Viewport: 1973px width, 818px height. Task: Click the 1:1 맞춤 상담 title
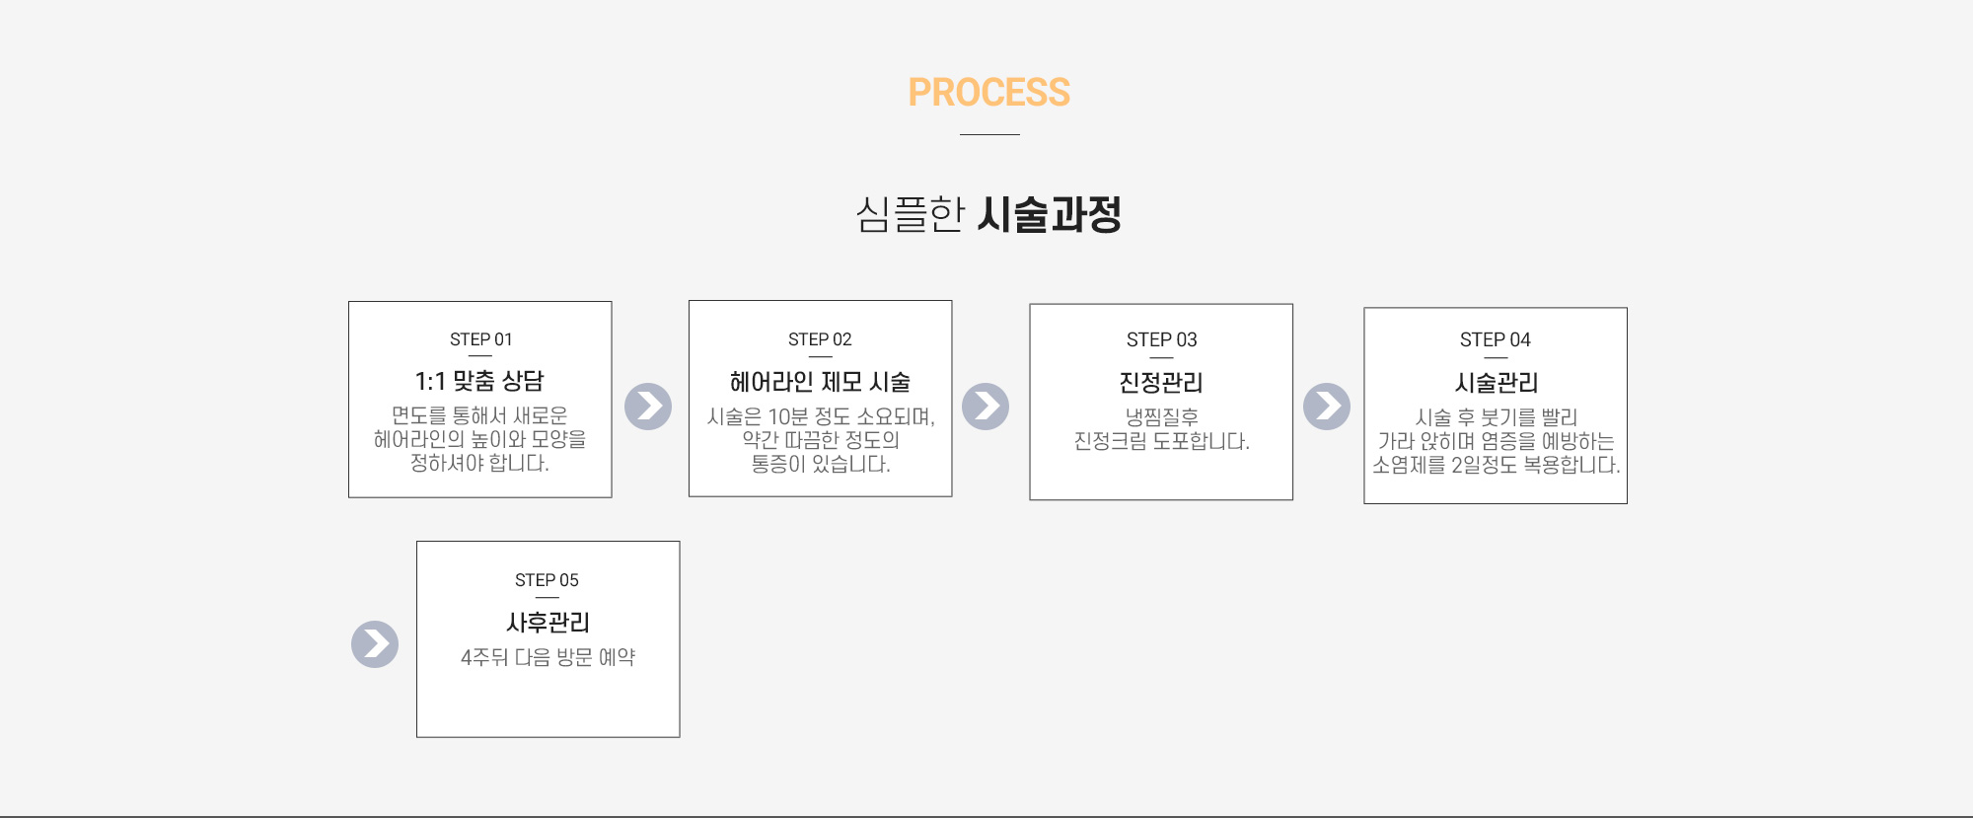coord(479,381)
